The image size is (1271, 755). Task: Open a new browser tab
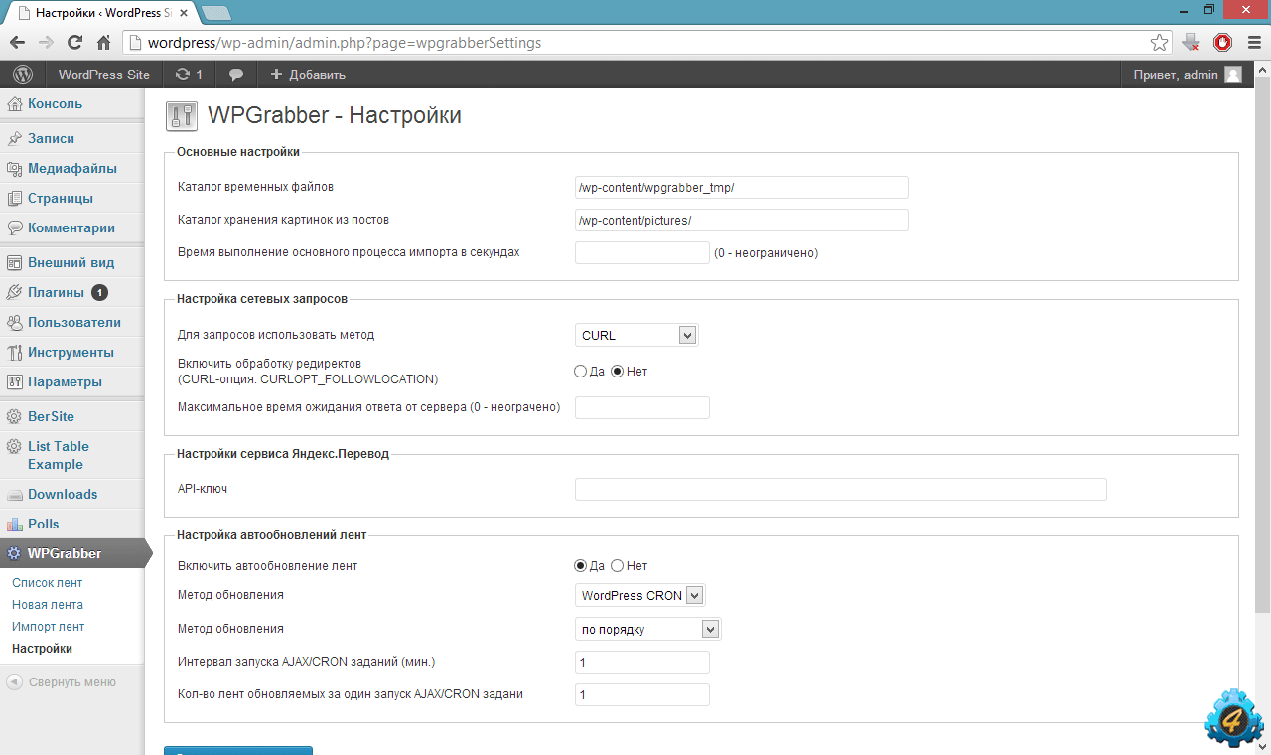[216, 14]
